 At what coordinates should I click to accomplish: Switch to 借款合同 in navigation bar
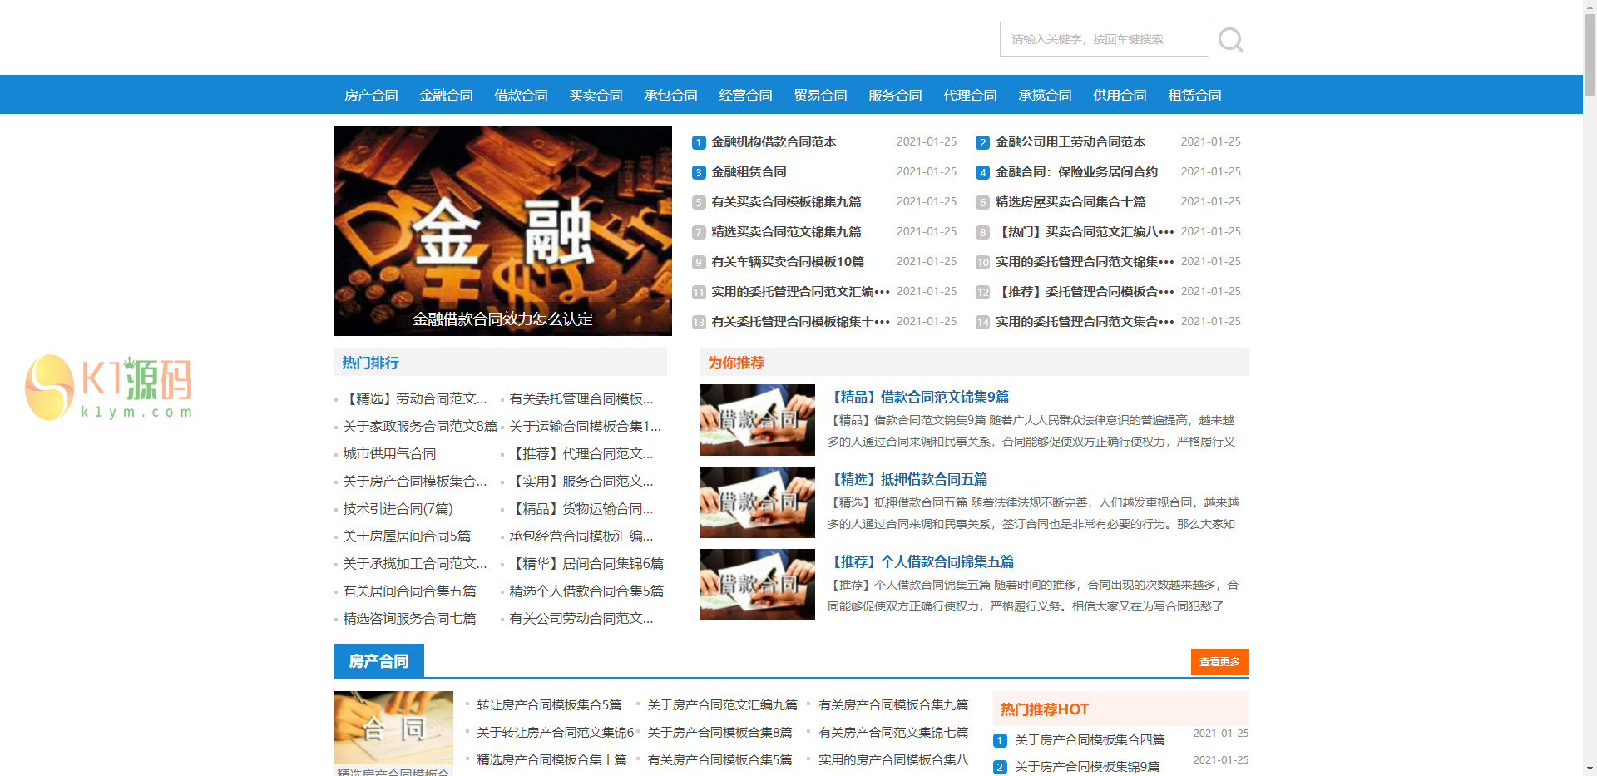click(521, 96)
